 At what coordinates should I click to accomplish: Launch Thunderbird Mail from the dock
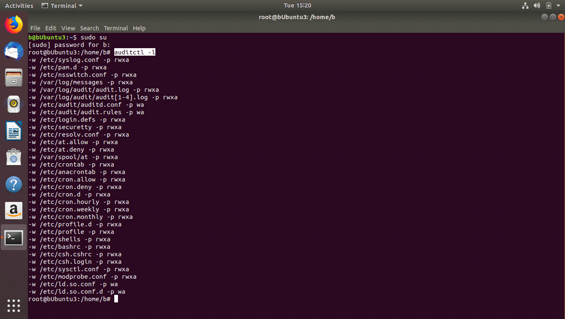(14, 51)
